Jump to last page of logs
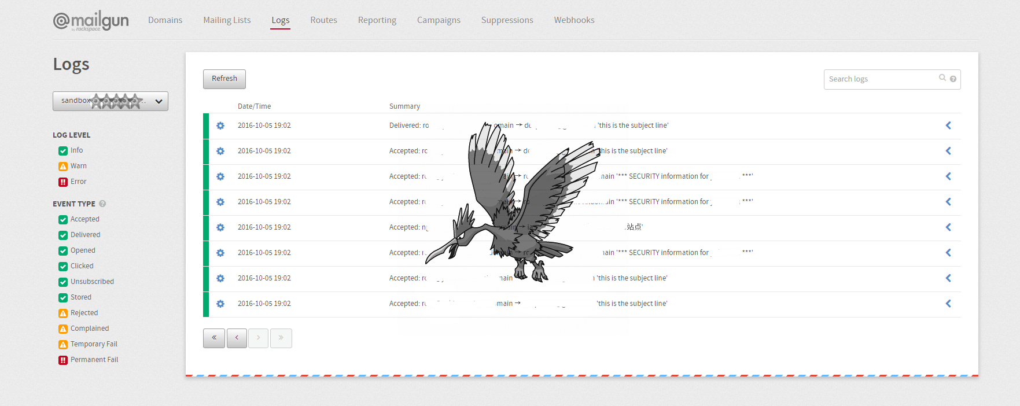 281,338
